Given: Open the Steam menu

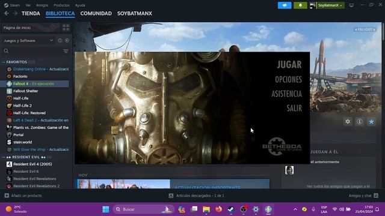Looking at the screenshot, I should coord(12,5).
